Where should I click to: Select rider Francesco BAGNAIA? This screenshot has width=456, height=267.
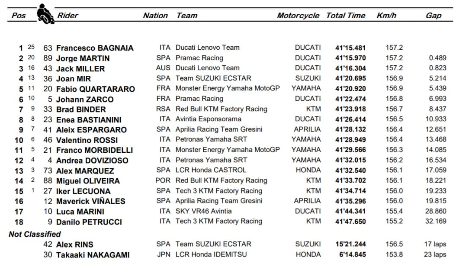click(95, 48)
